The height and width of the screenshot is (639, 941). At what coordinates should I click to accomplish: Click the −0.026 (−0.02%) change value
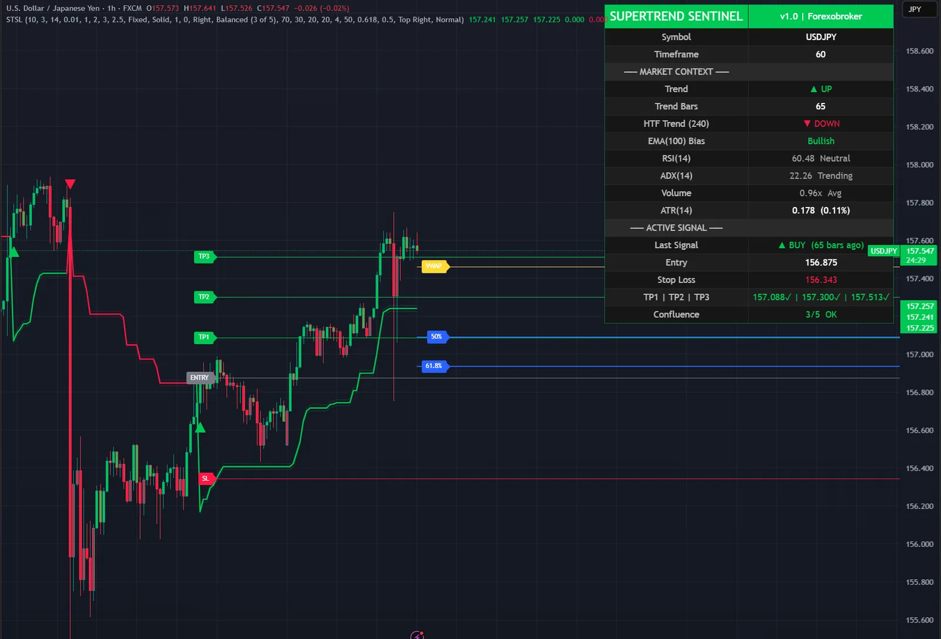click(322, 8)
